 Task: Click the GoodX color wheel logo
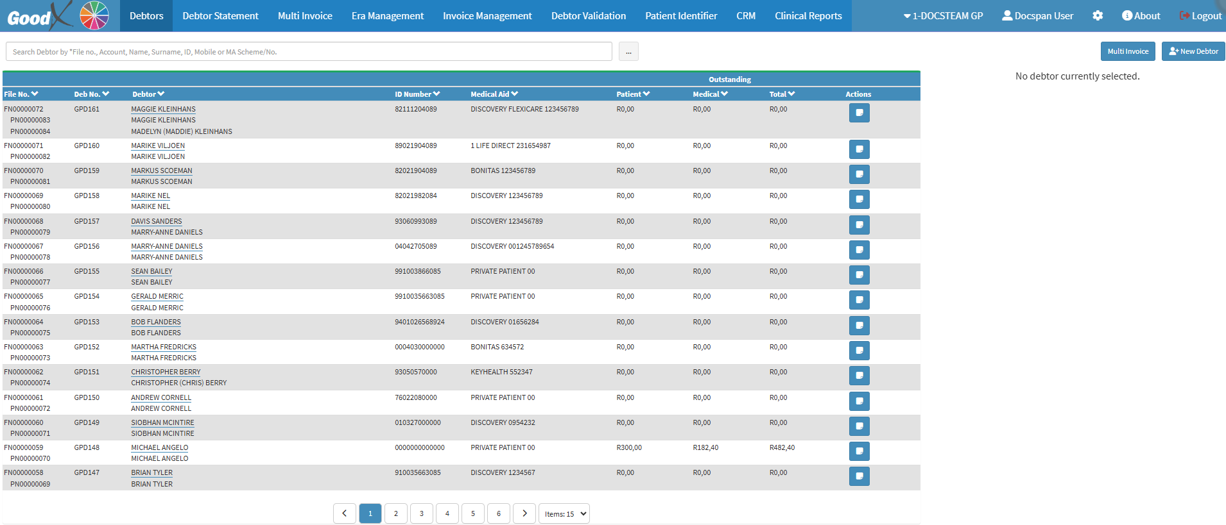click(94, 15)
